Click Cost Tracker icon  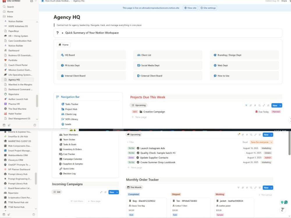(61, 154)
